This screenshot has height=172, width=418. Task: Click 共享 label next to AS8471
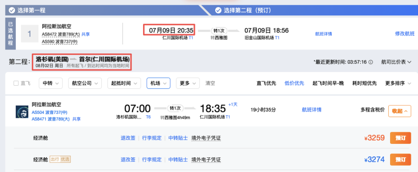tap(77, 119)
